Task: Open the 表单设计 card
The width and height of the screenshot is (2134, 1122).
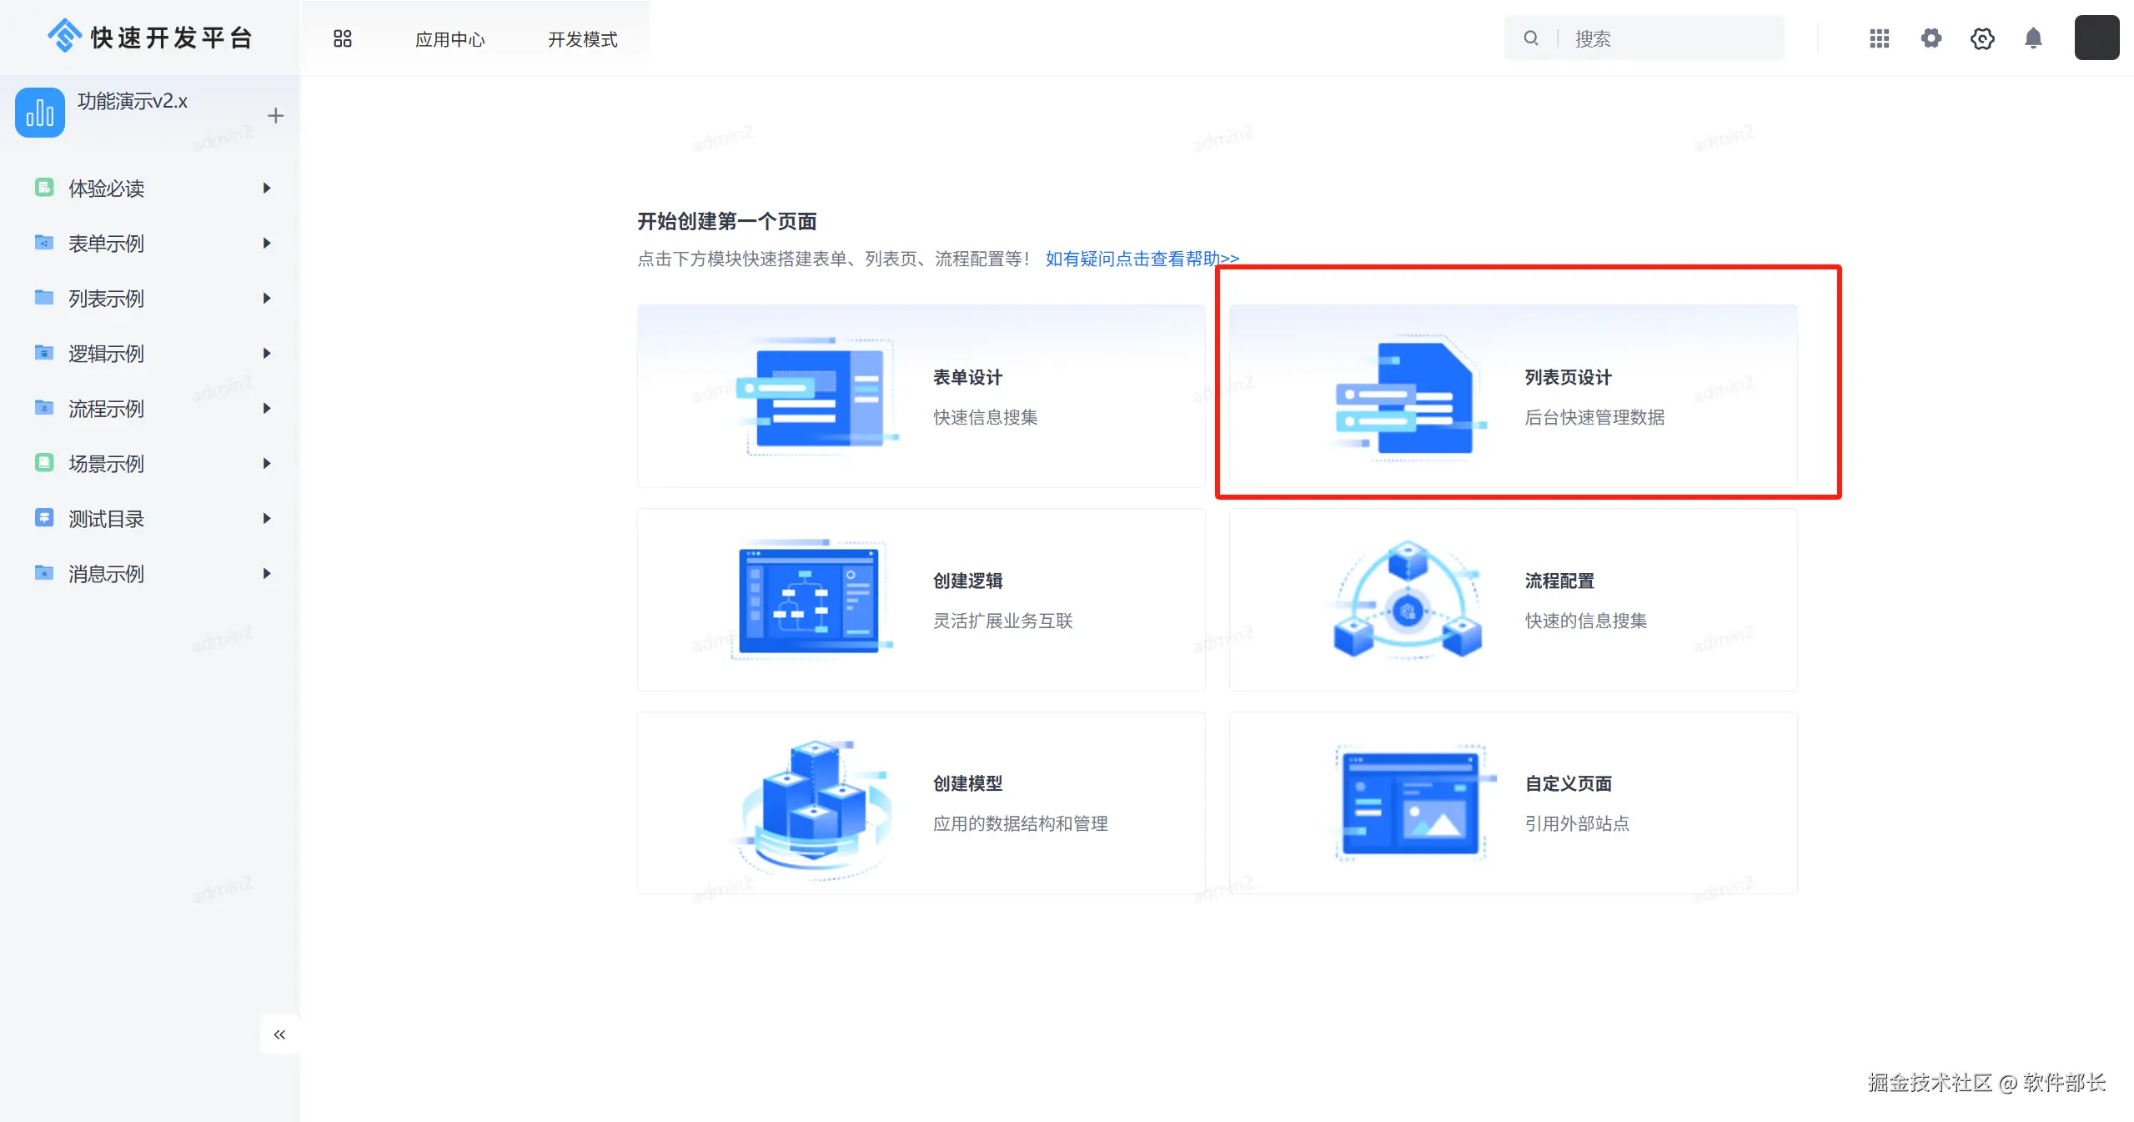Action: pyautogui.click(x=921, y=396)
